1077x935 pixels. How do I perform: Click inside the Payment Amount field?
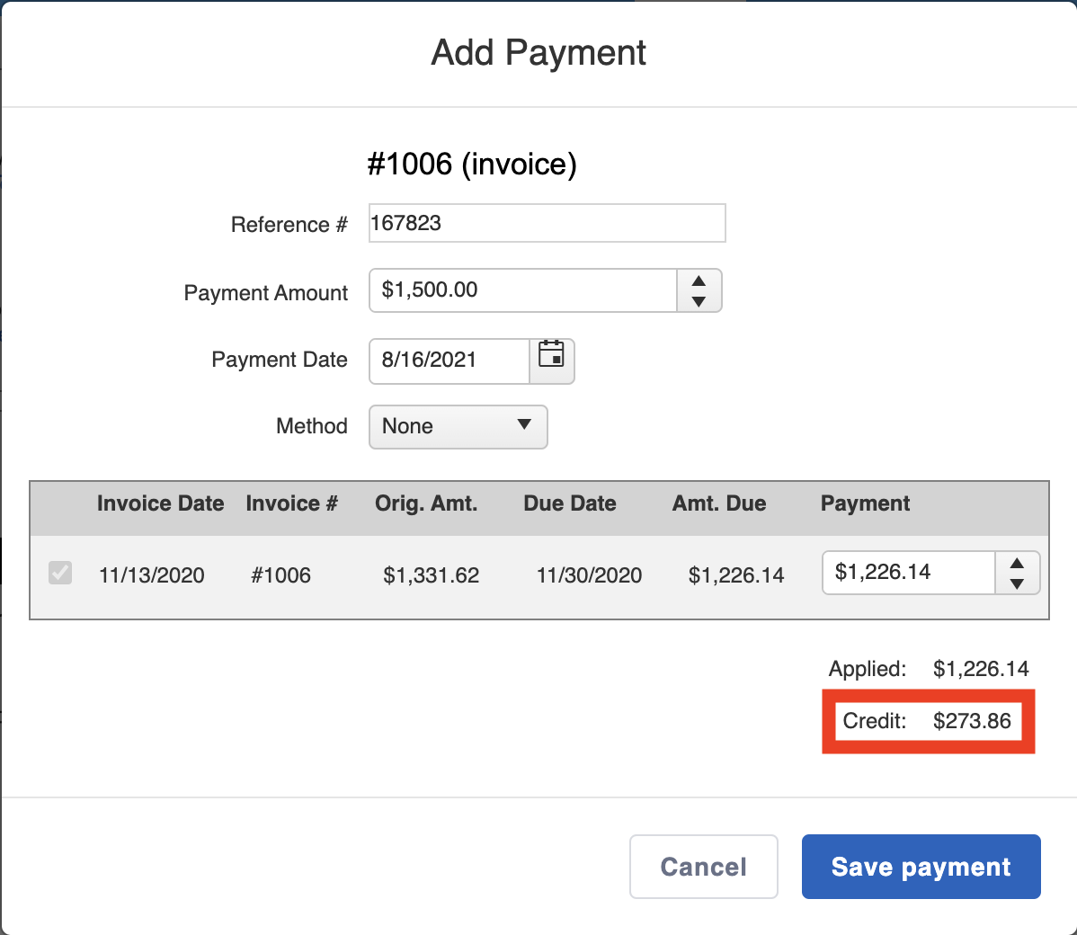coord(521,290)
